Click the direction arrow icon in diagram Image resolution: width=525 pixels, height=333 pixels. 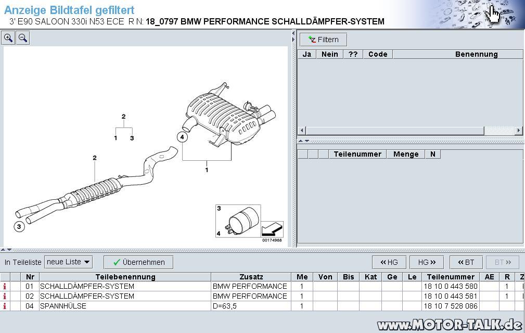tap(272, 229)
